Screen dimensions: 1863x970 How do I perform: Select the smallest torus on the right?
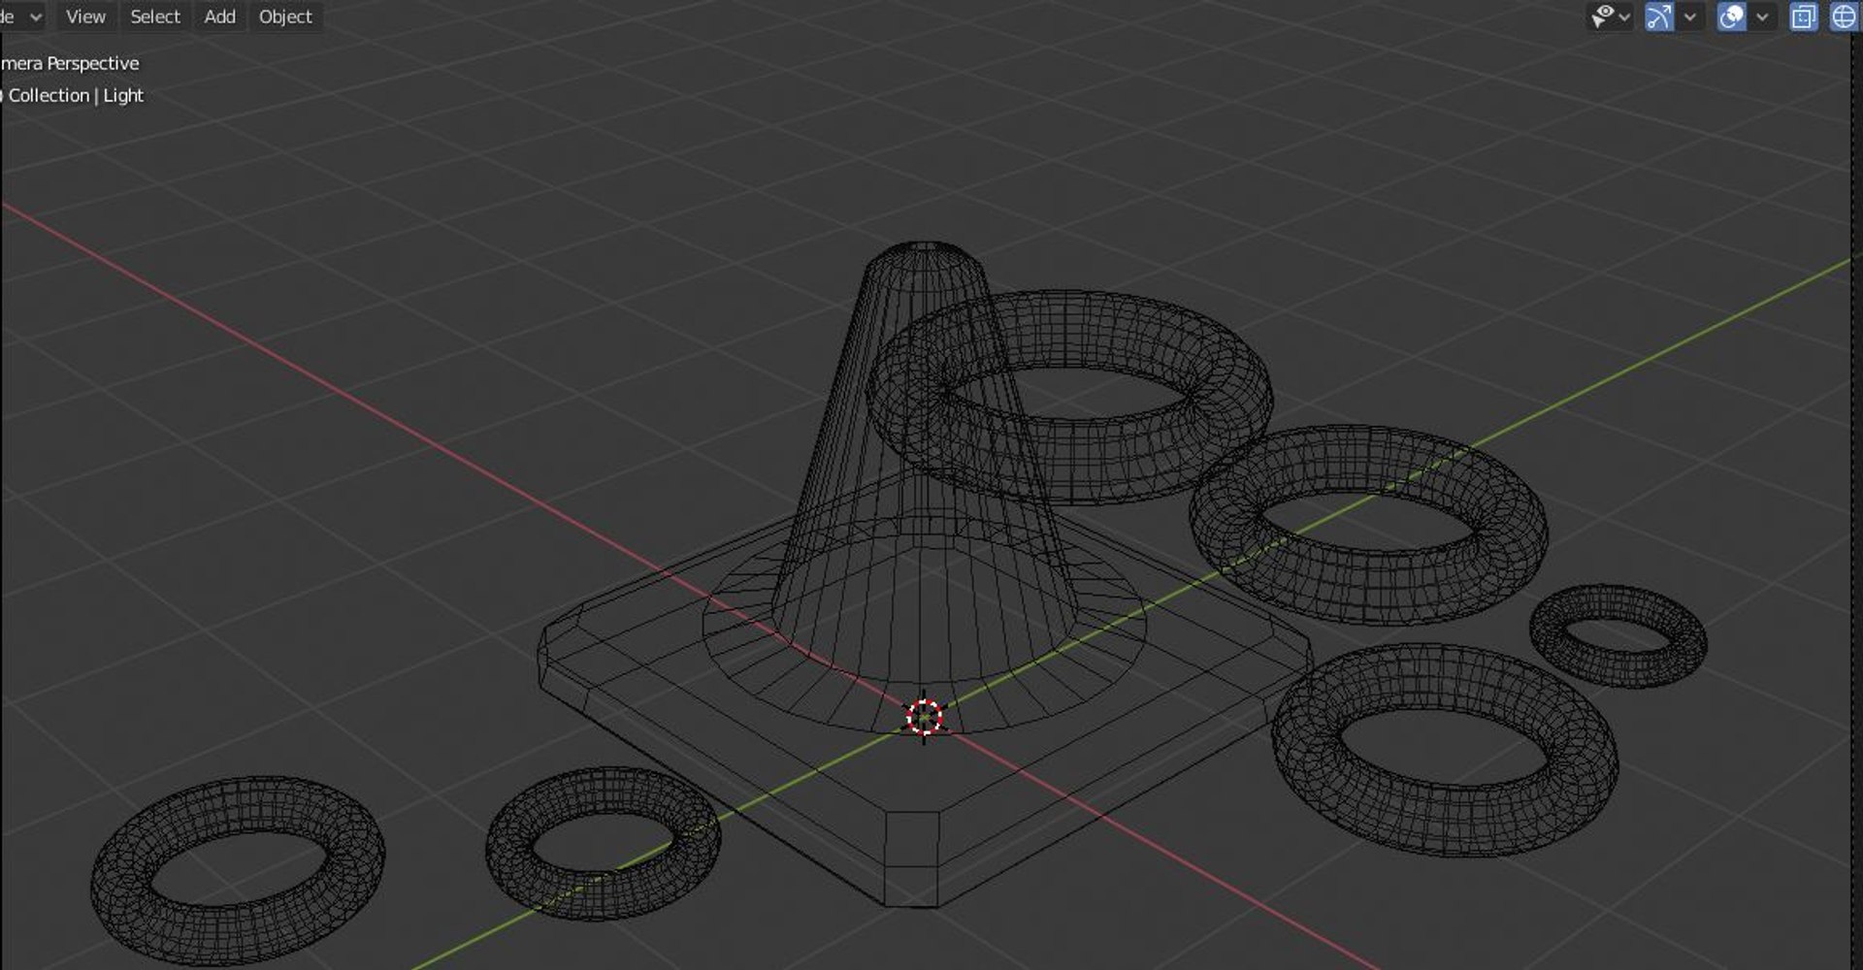(1618, 635)
